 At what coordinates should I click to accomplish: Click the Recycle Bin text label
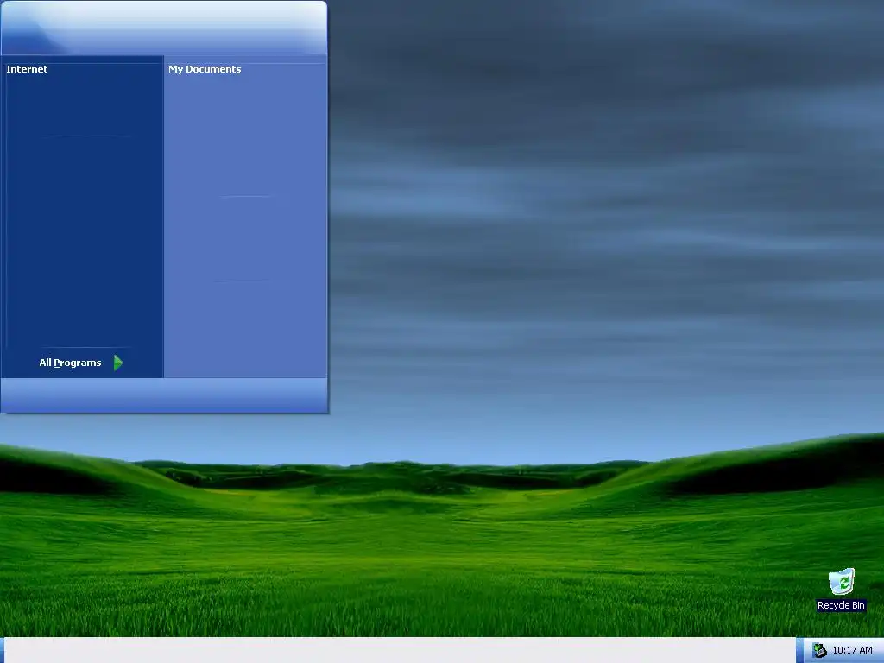point(841,605)
